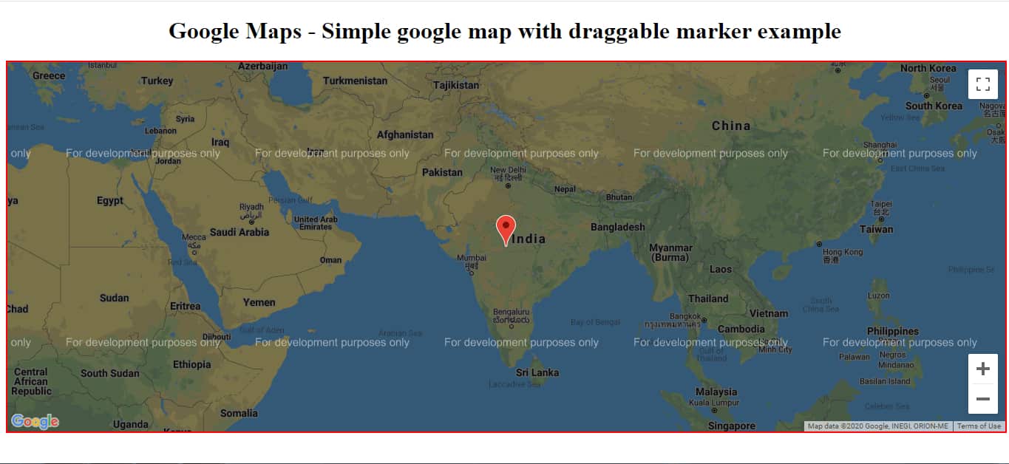Click the Eritrea label
The height and width of the screenshot is (464, 1009).
pyautogui.click(x=185, y=306)
